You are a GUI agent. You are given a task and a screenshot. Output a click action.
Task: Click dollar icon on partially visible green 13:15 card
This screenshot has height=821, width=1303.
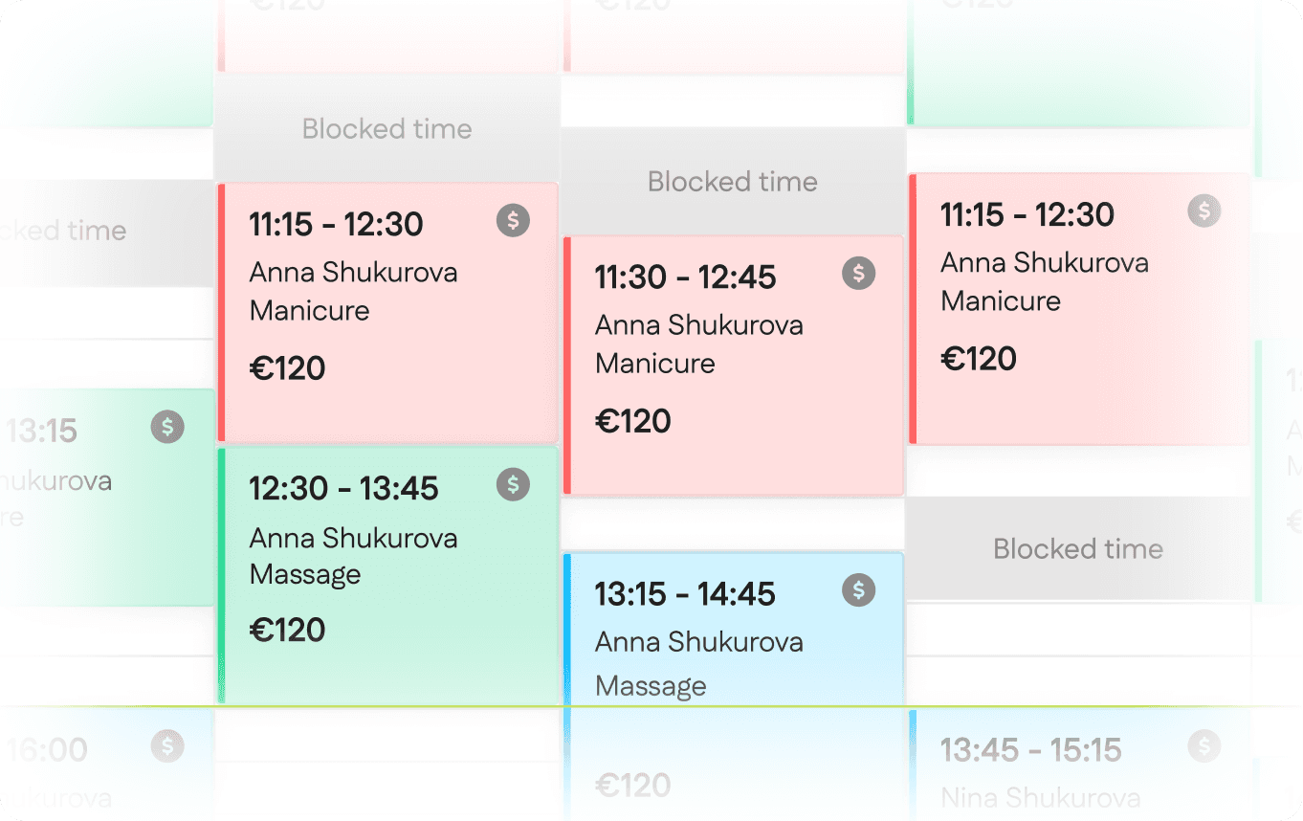point(167,427)
